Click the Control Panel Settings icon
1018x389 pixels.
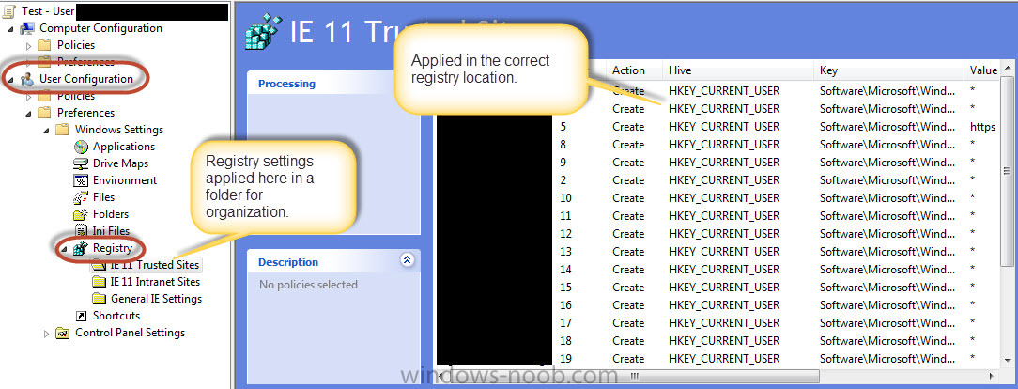63,334
